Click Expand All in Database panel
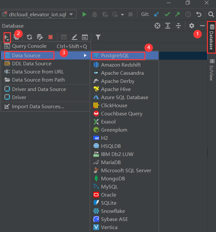 tap(168, 26)
